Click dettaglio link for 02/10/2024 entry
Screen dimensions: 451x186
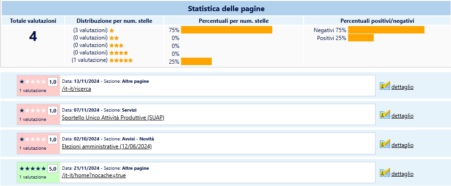pyautogui.click(x=402, y=145)
